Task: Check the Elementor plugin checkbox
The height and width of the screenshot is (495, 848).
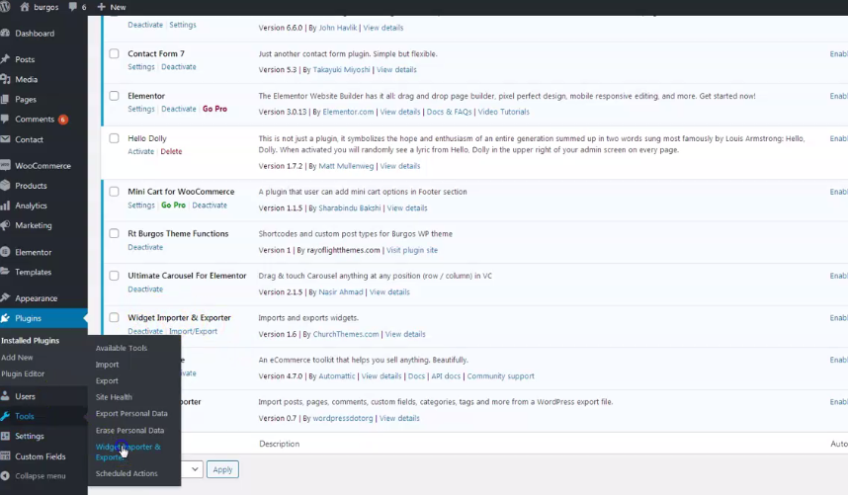Action: [x=114, y=96]
